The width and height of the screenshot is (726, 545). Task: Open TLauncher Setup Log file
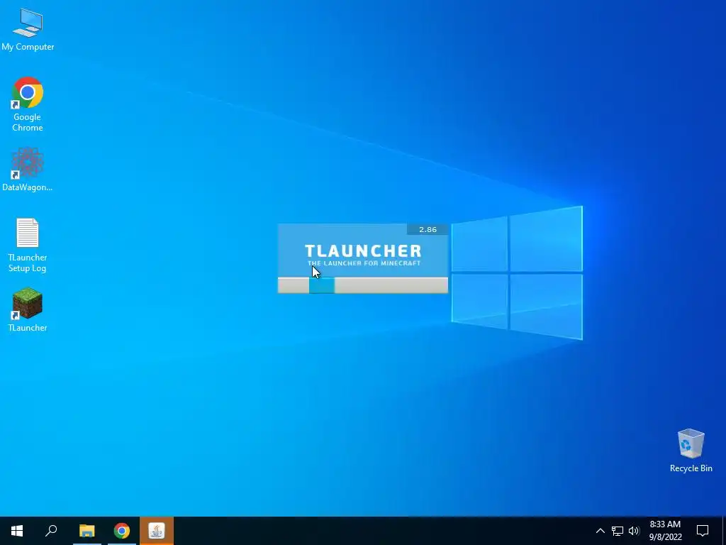tap(28, 245)
